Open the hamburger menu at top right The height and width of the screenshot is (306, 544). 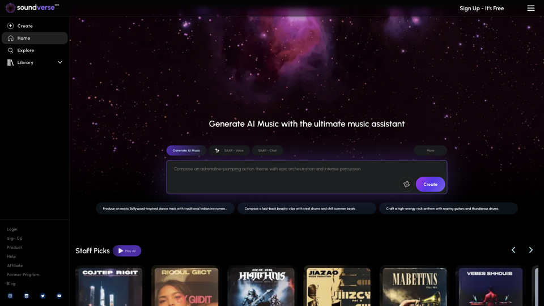531,8
